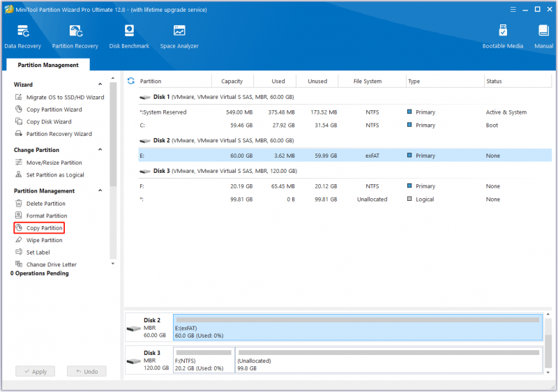Select Move/Resize Partition option
558x392 pixels.
[x=54, y=163]
